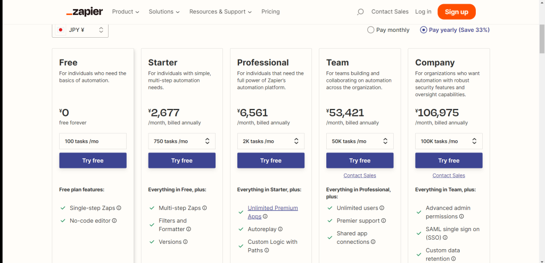Open the Product menu
Image resolution: width=545 pixels, height=263 pixels.
(126, 12)
